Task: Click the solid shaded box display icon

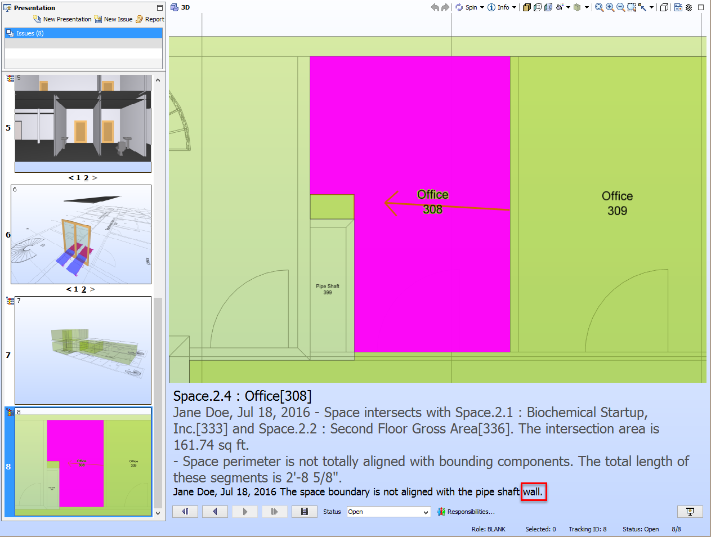Action: click(526, 7)
